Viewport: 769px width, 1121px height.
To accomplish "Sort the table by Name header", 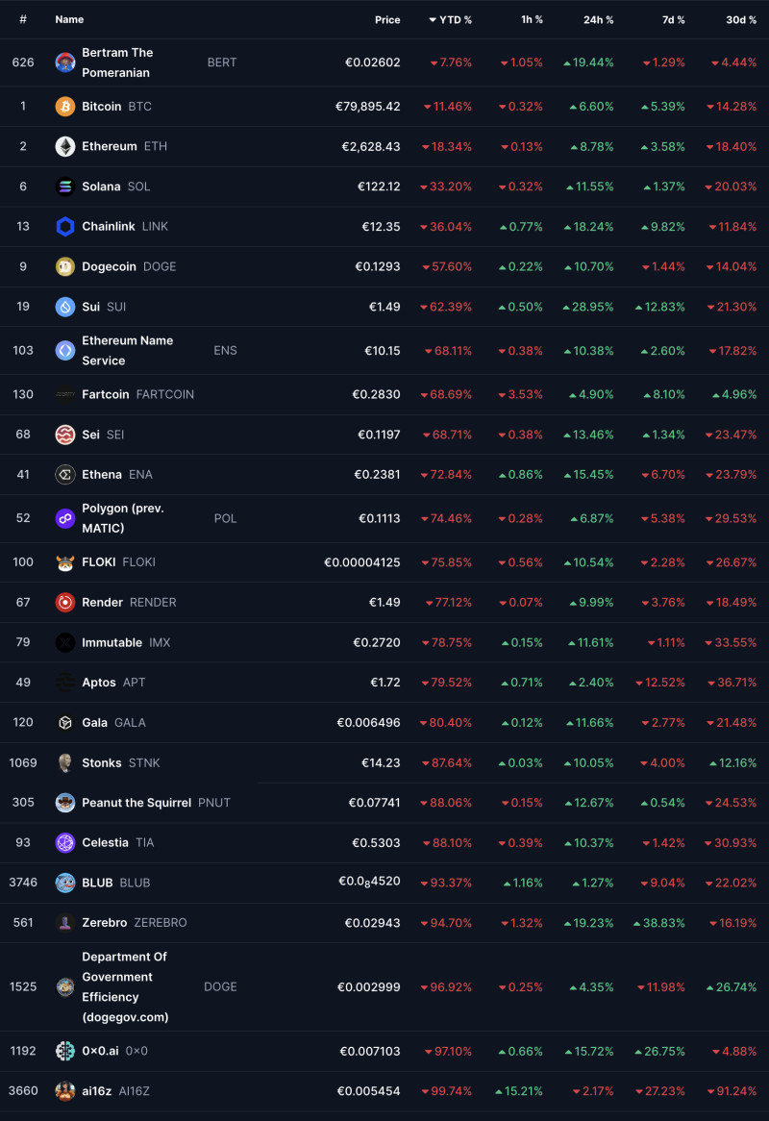I will pyautogui.click(x=69, y=19).
